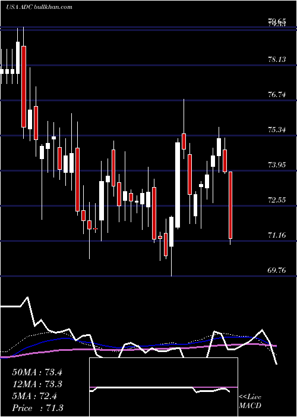This screenshot has width=297, height=417.
Task: Click the 78.13 price level label
Action: click(277, 60)
